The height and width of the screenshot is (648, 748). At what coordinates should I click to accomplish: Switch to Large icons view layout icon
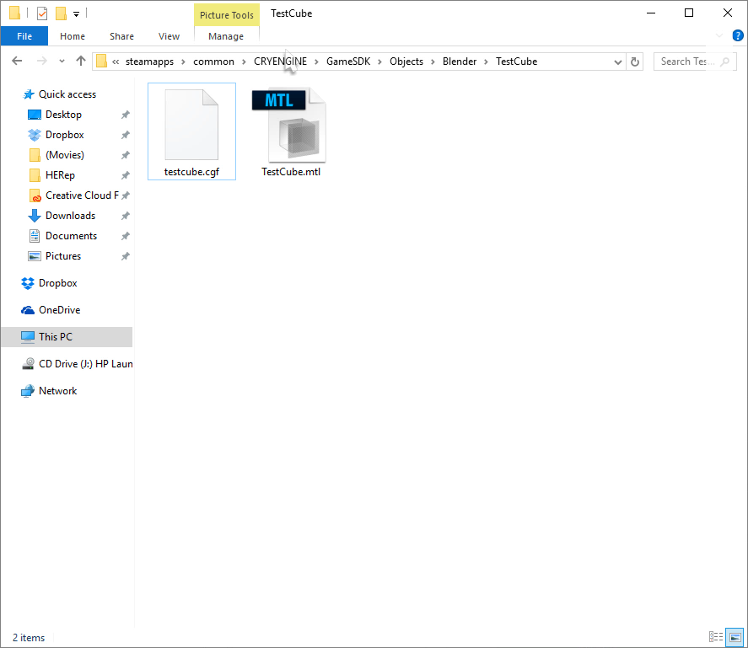point(735,636)
